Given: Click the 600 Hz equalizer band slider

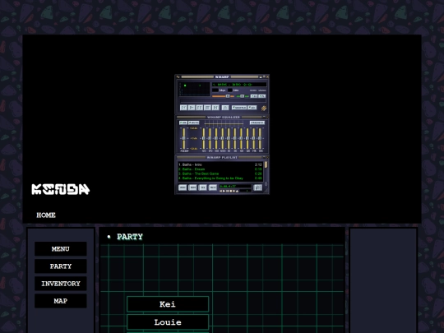Looking at the screenshot, I should click(x=222, y=138).
